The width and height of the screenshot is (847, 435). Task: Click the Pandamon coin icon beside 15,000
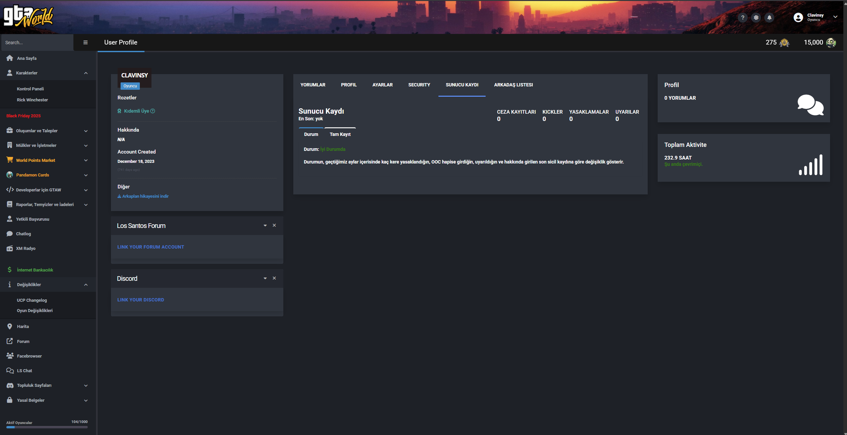[831, 43]
